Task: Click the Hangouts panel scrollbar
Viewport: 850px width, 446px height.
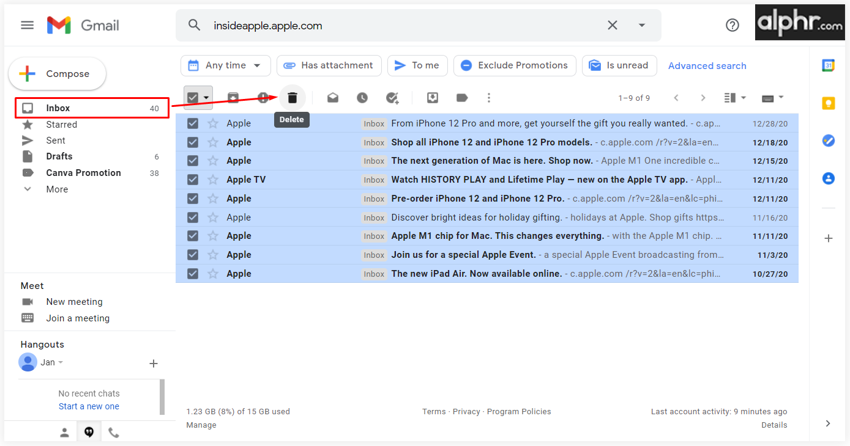Action: click(x=162, y=397)
